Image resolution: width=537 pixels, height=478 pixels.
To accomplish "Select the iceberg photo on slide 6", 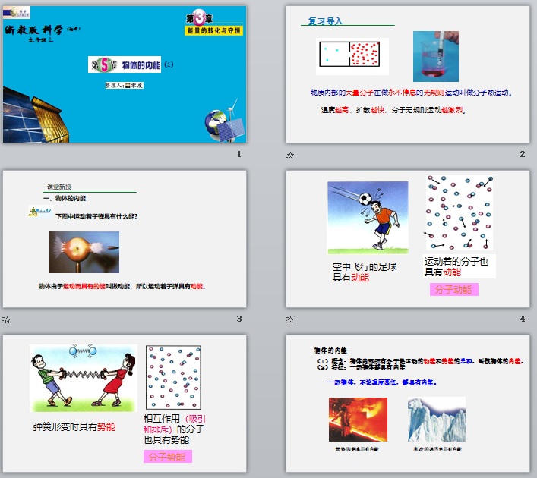I will [x=436, y=419].
